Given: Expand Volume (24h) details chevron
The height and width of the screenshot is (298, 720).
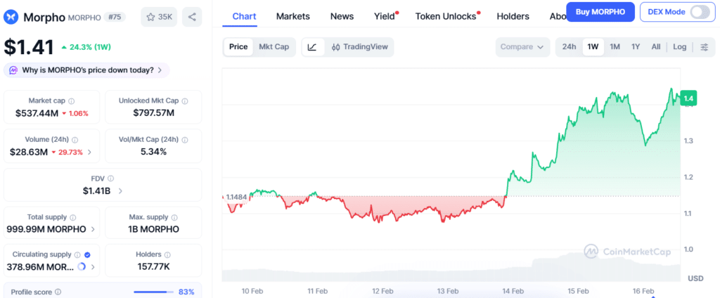Looking at the screenshot, I should tap(89, 152).
